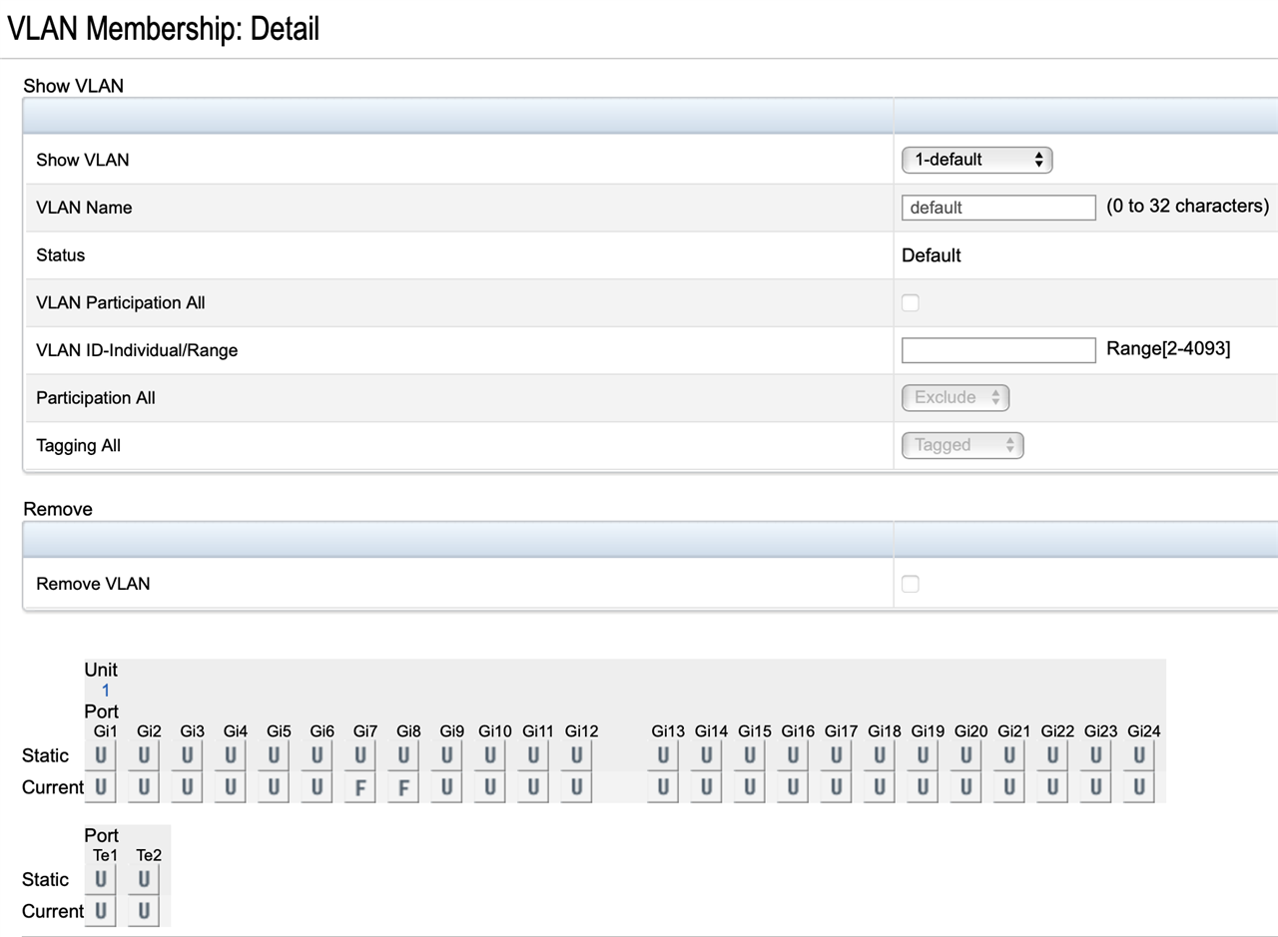Toggle Static membership button for port Gi17

[836, 755]
